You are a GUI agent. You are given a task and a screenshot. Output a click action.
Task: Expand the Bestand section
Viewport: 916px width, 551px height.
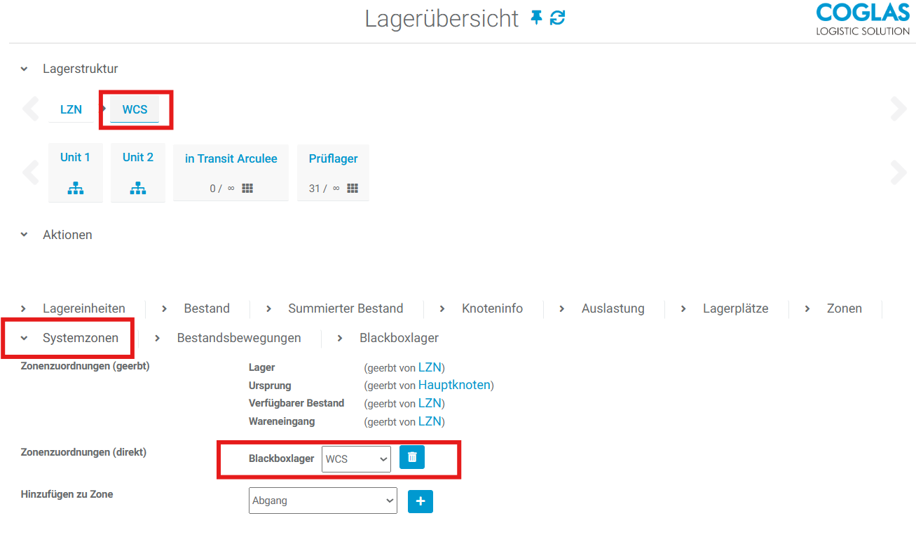(x=206, y=308)
